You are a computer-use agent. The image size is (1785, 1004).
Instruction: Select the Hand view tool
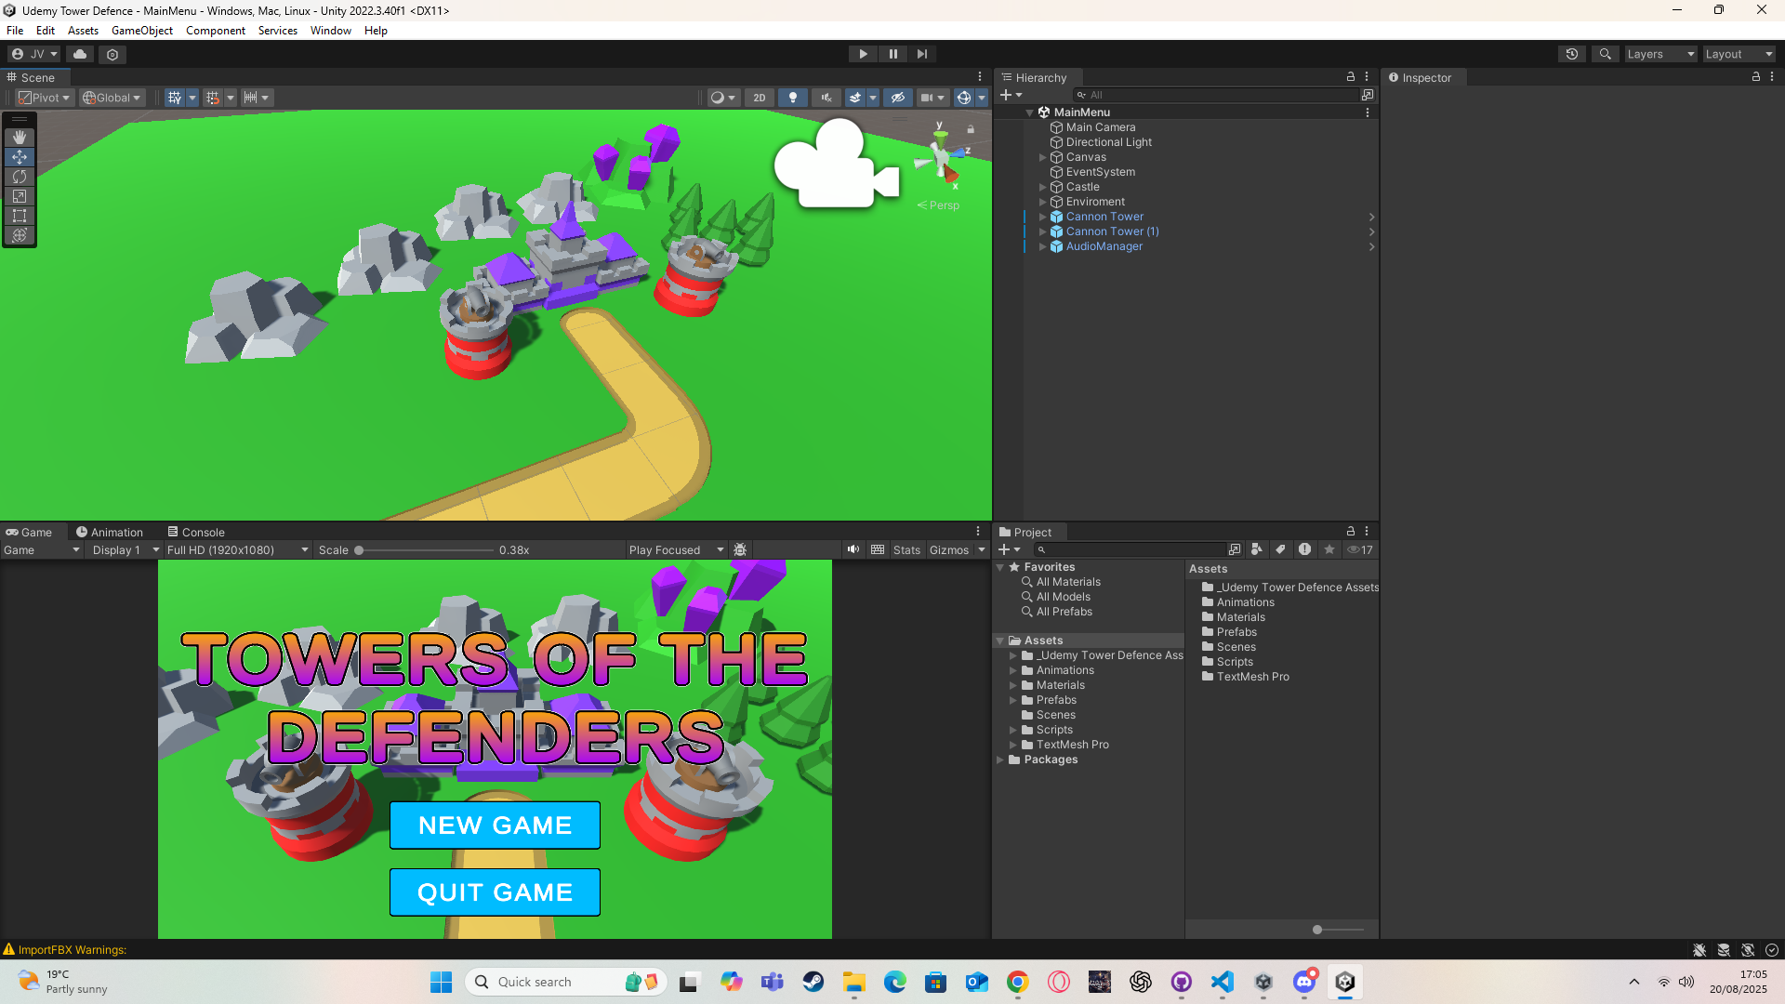point(20,138)
